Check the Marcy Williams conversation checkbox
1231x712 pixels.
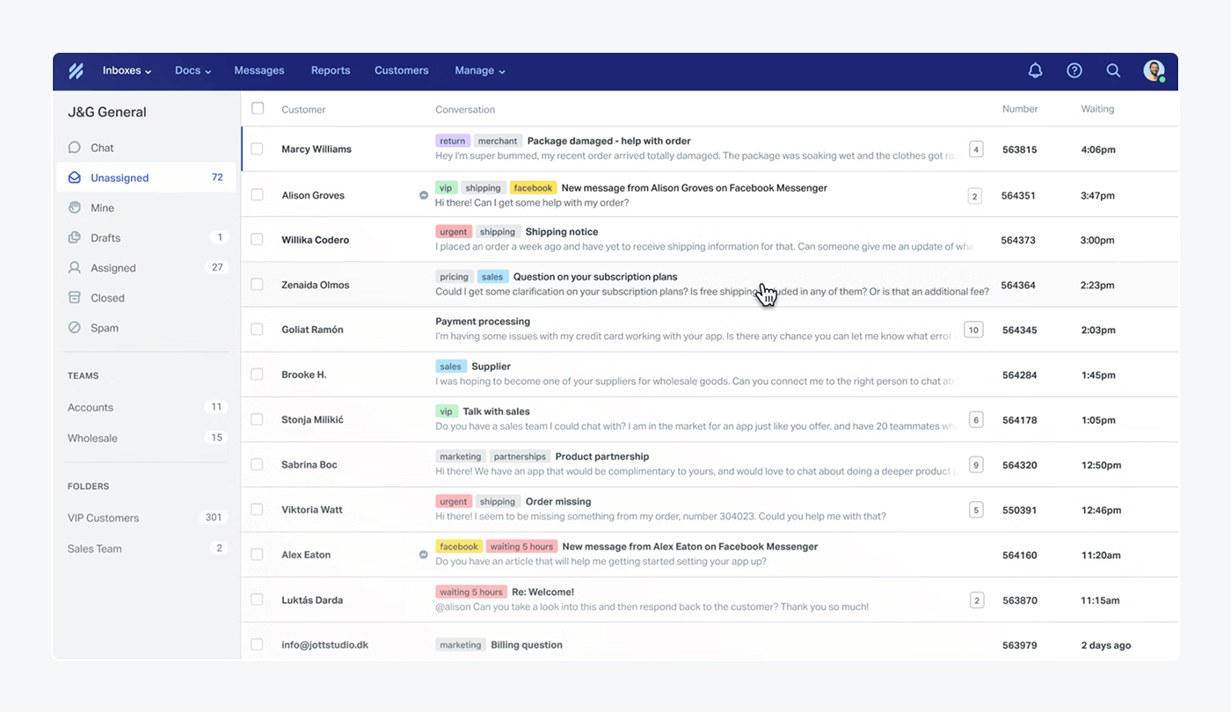257,149
